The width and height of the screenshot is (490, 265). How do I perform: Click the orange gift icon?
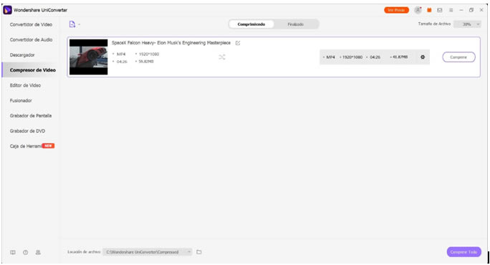click(429, 10)
